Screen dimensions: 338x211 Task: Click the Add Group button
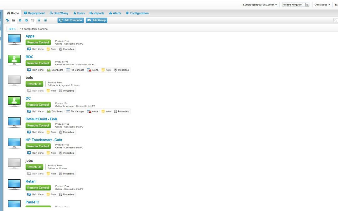(x=96, y=20)
